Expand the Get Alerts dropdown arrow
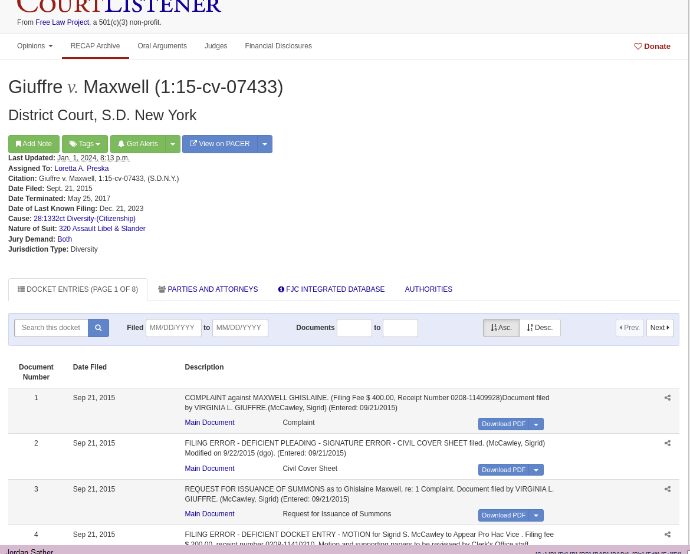The width and height of the screenshot is (690, 554). pyautogui.click(x=173, y=144)
